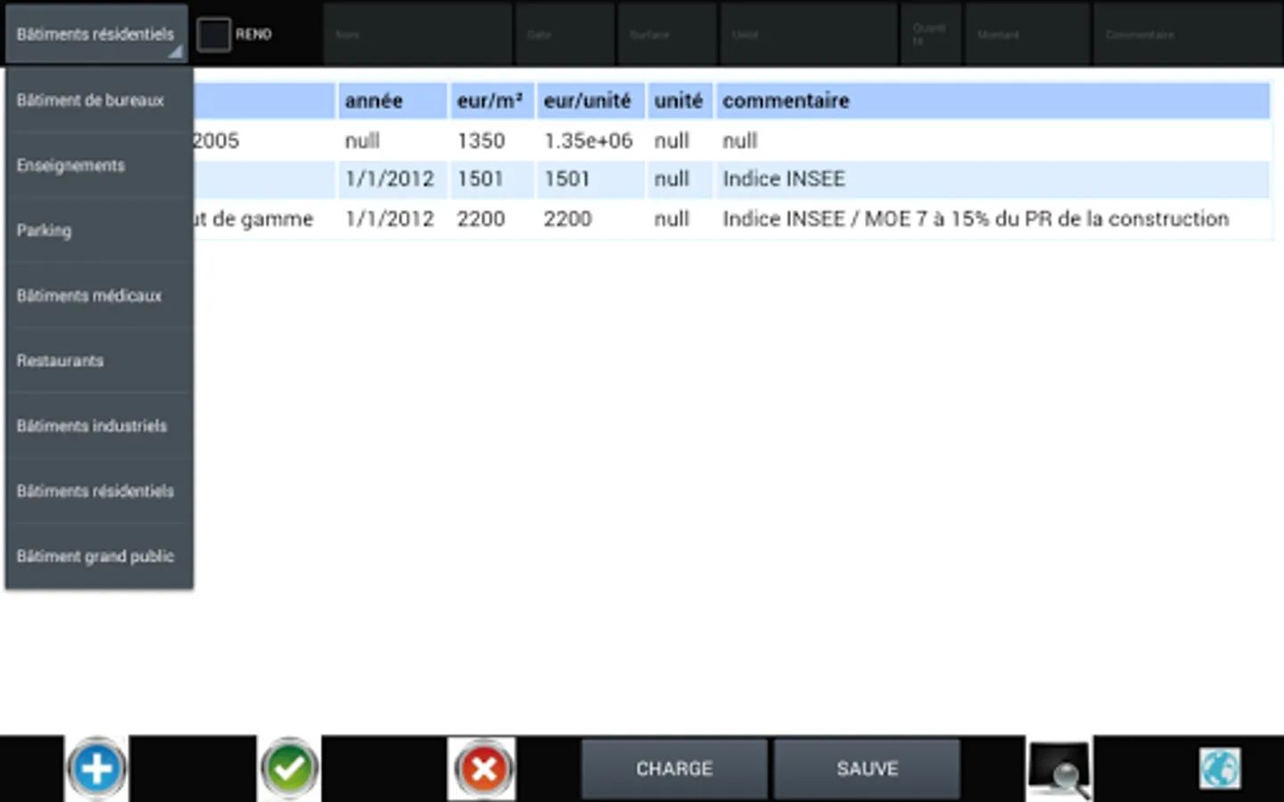Select the 1.35e+06 cell
Viewport: 1284px width, 802px height.
click(588, 141)
